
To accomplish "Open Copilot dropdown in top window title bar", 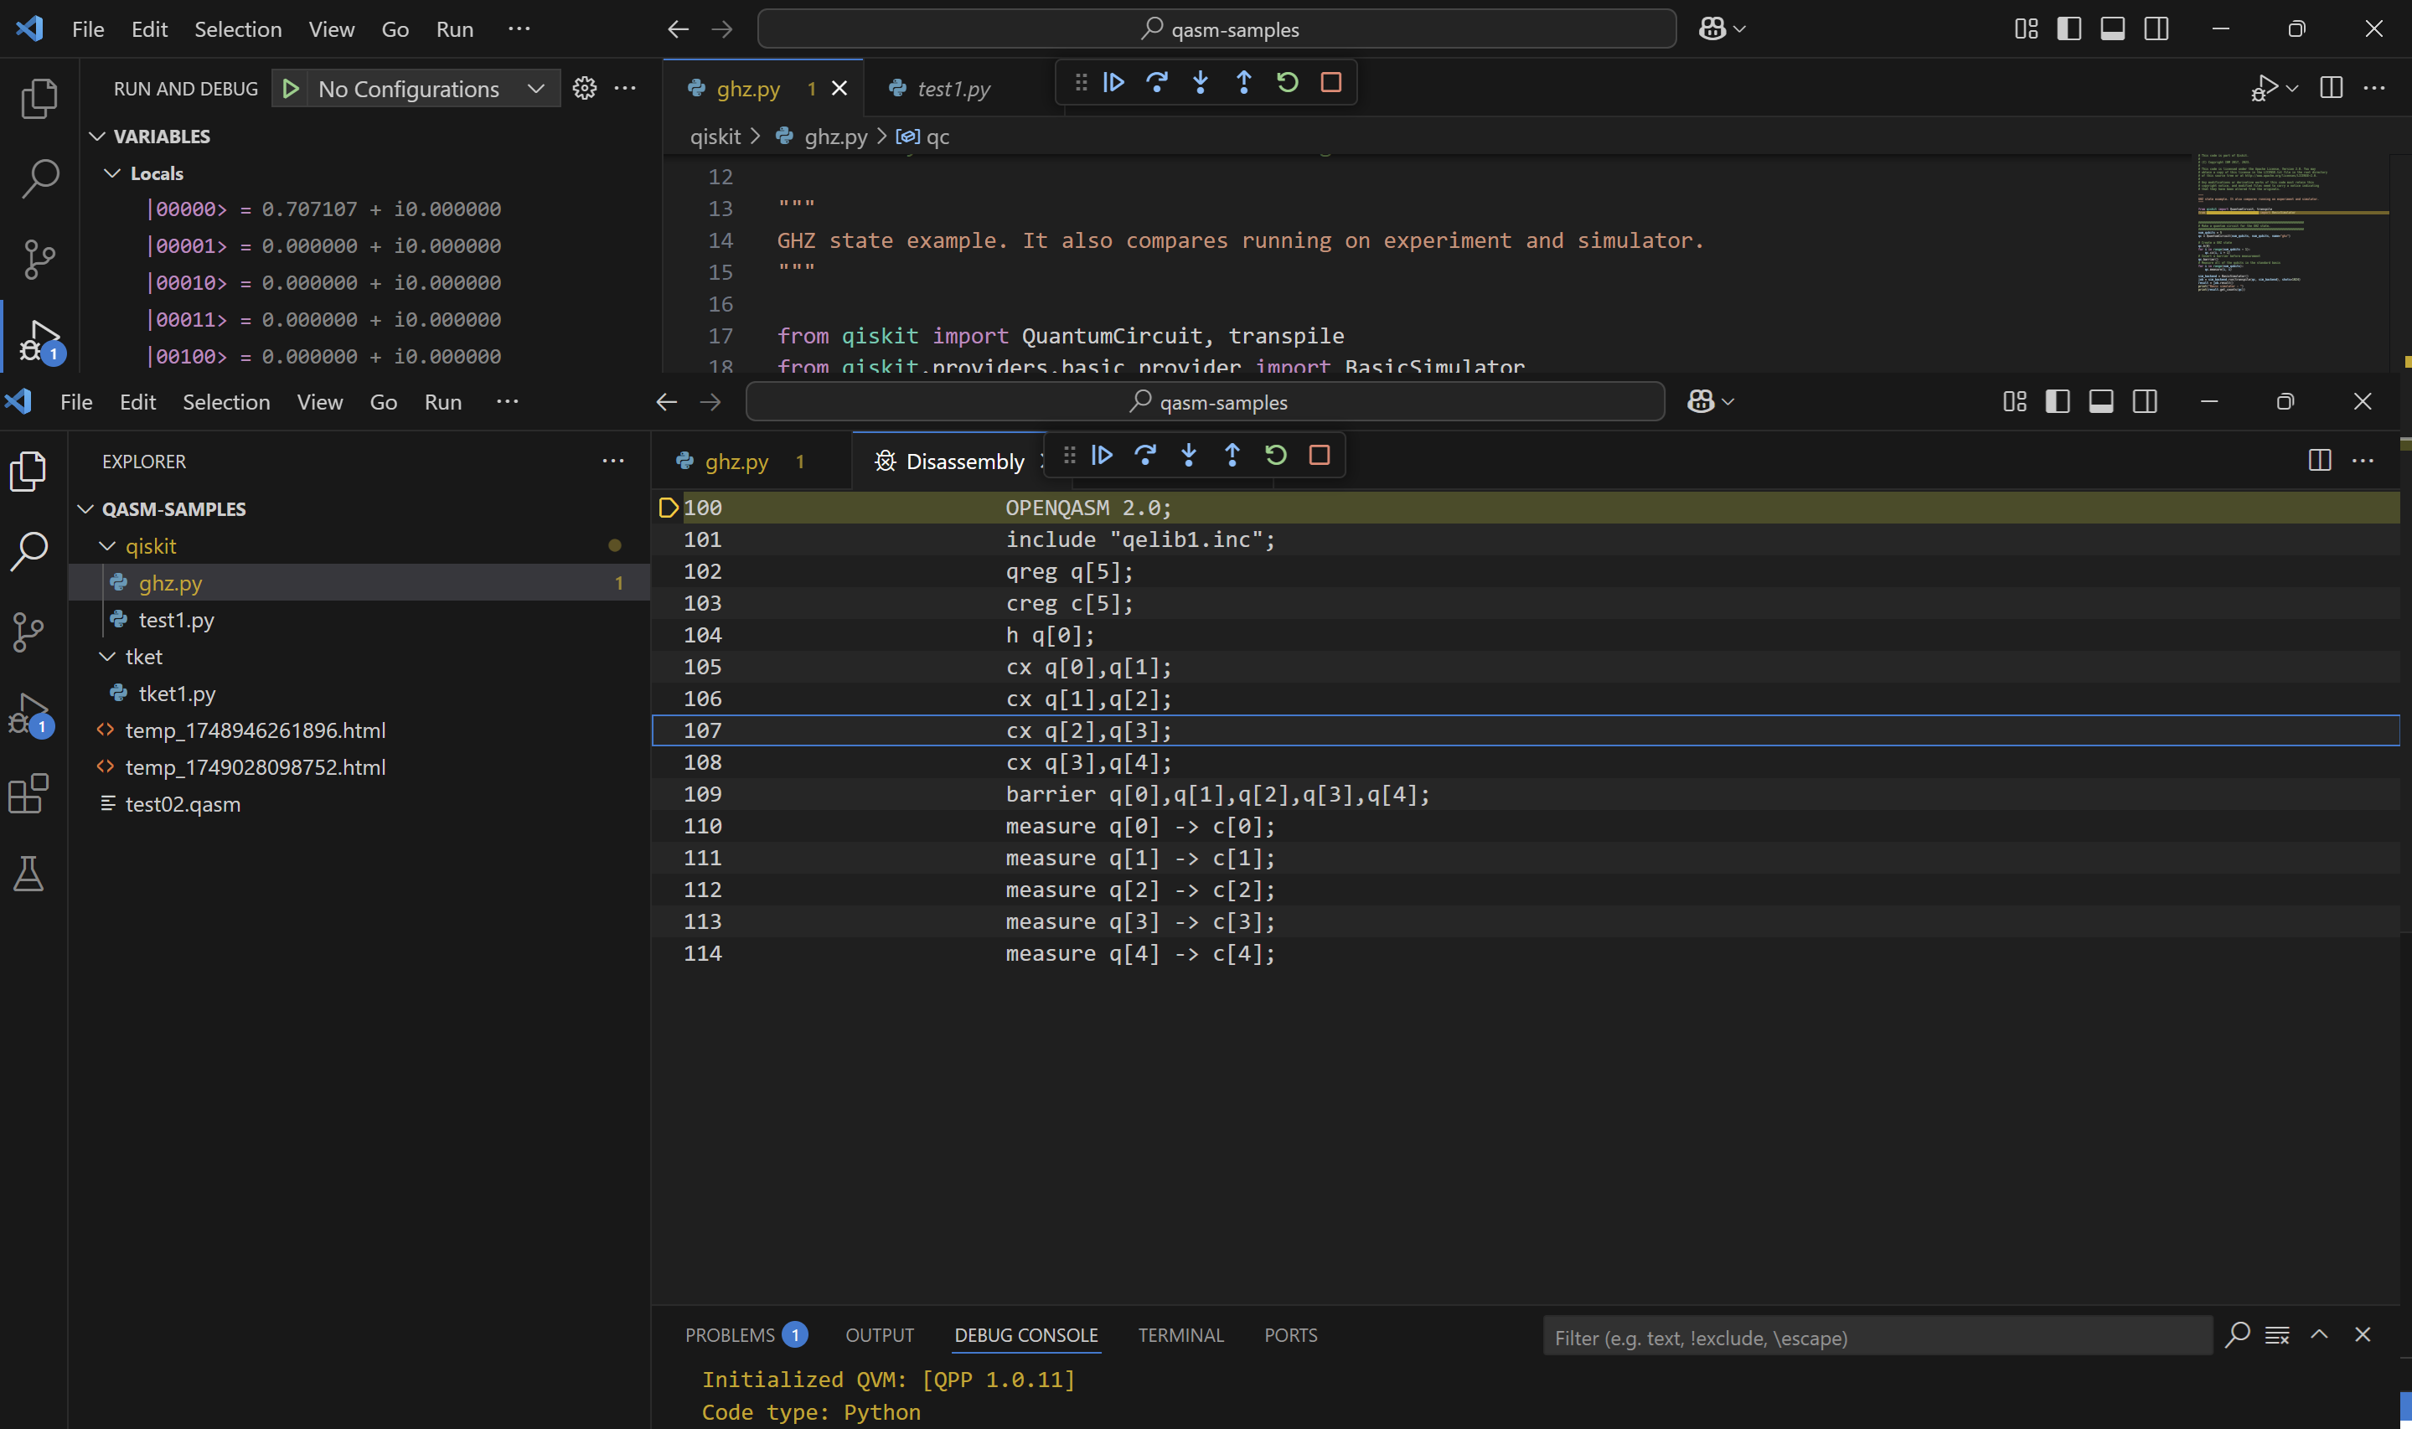I will [1739, 30].
